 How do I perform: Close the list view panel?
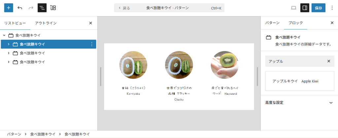point(90,23)
